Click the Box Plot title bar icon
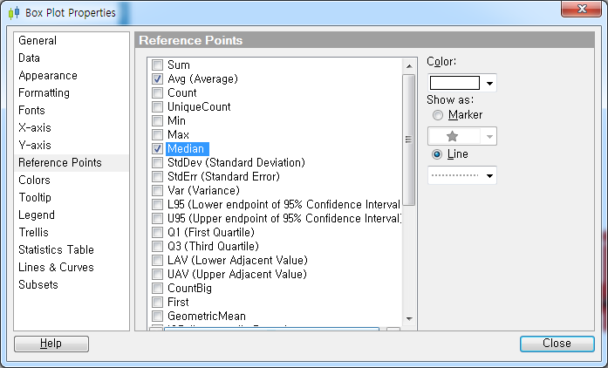608x368 pixels. click(x=14, y=13)
